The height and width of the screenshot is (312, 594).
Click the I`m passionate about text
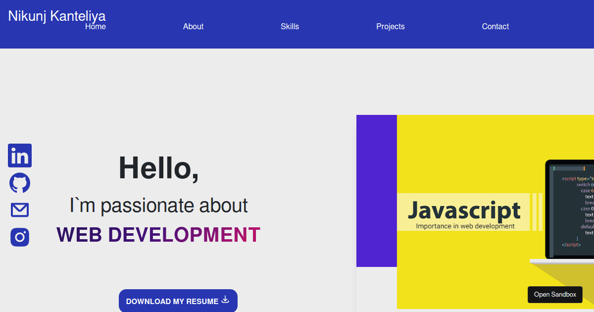point(158,205)
